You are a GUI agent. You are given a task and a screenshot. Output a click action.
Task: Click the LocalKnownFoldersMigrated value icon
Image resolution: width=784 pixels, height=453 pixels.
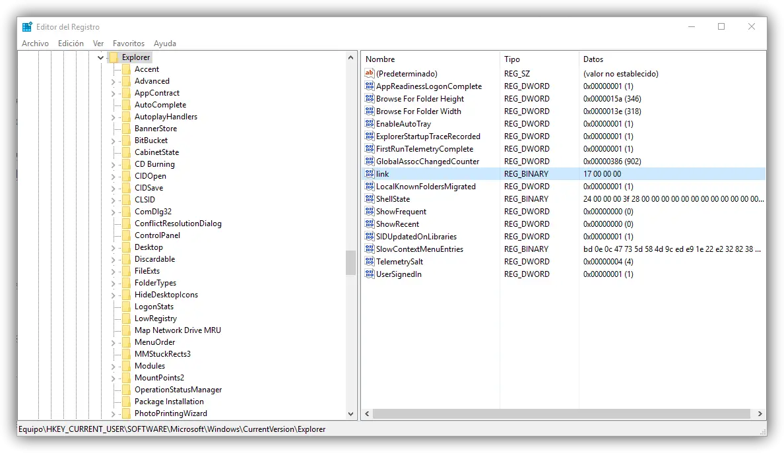tap(370, 186)
